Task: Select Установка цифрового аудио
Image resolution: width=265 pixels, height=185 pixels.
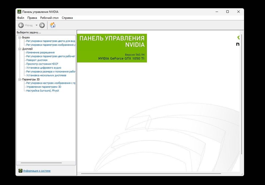Action: (x=44, y=68)
